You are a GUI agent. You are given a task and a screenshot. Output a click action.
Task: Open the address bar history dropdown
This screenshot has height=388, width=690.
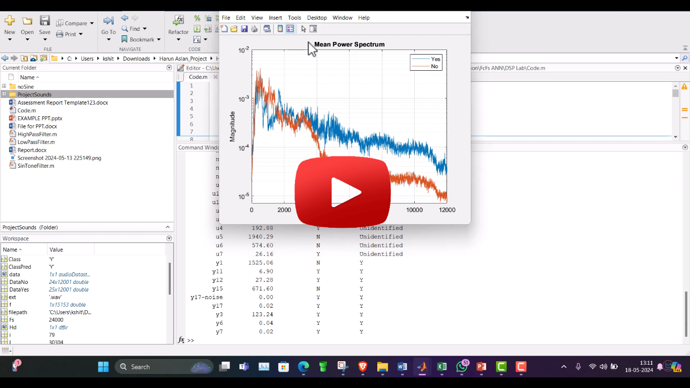click(x=676, y=59)
